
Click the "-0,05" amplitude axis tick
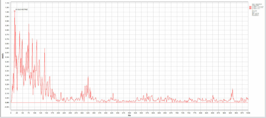tap(6, 107)
